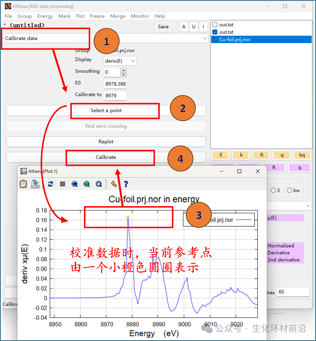Viewport: 316px width, 341px height.
Task: Click the A mark-all button
Action: [184, 27]
